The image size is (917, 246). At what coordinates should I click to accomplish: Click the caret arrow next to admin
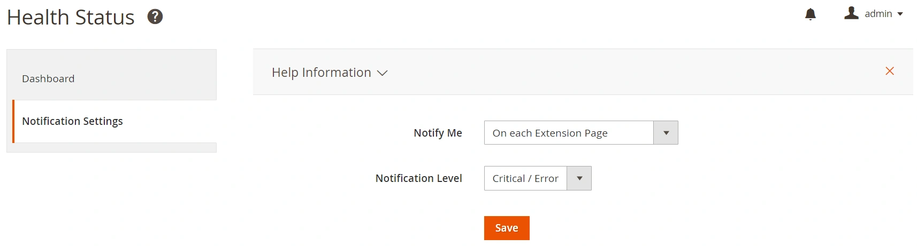[900, 14]
